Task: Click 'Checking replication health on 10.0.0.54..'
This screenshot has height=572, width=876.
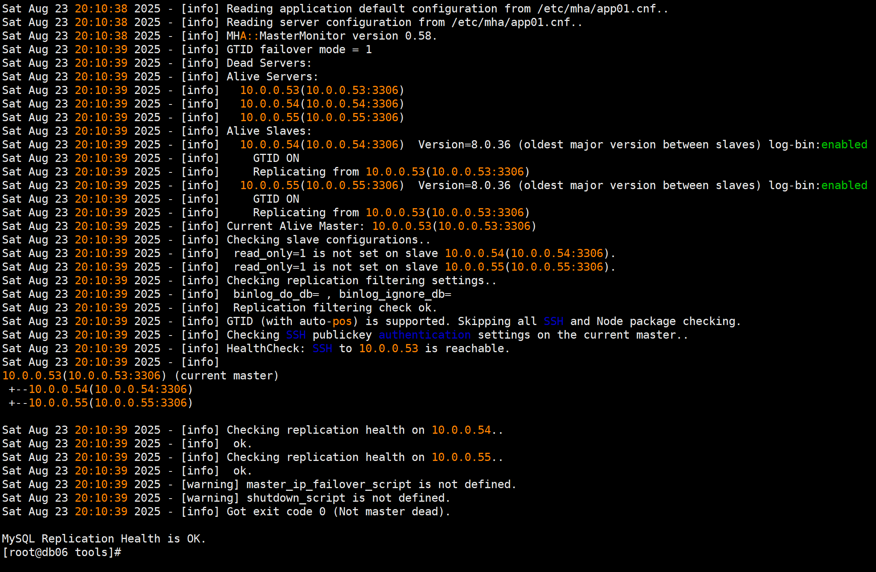Action: pos(365,430)
